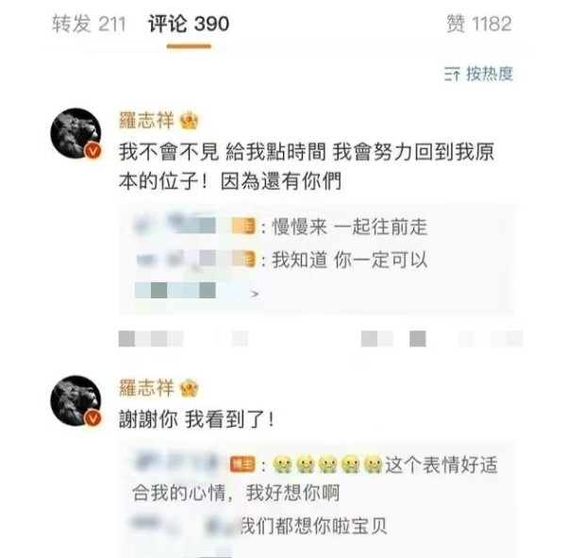Click the first green emoji in the reply
This screenshot has height=558, width=566.
coord(282,465)
